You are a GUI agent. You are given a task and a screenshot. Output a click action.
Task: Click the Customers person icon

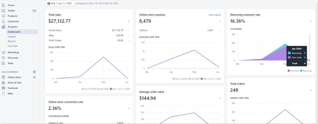(3, 21)
